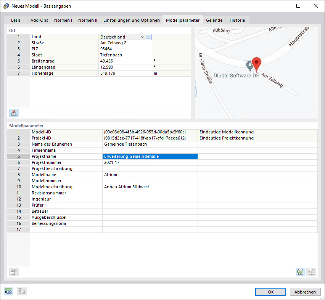325x300 pixels.
Task: Open the decimal places settings icon
Action: [8, 291]
